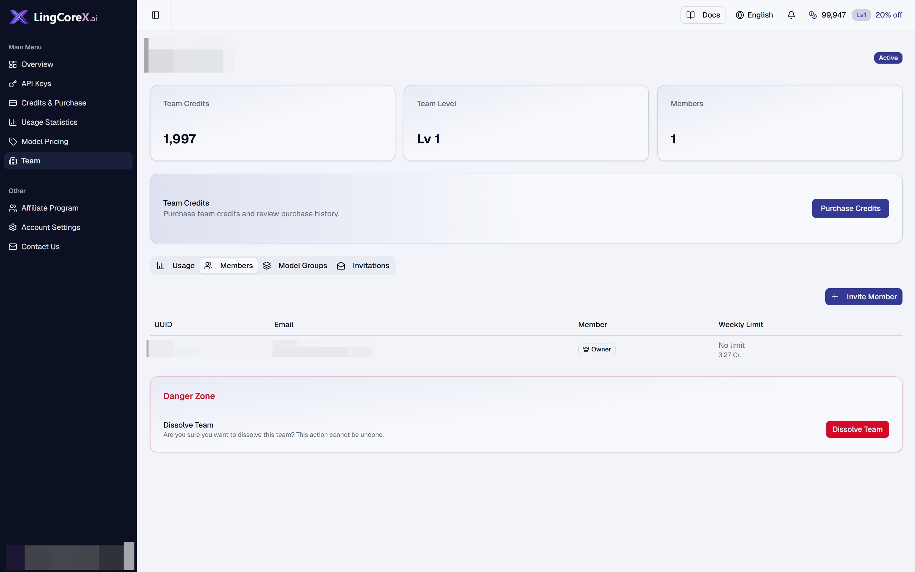Screen dimensions: 915x572
Task: Click the Member column header
Action: pyautogui.click(x=592, y=325)
